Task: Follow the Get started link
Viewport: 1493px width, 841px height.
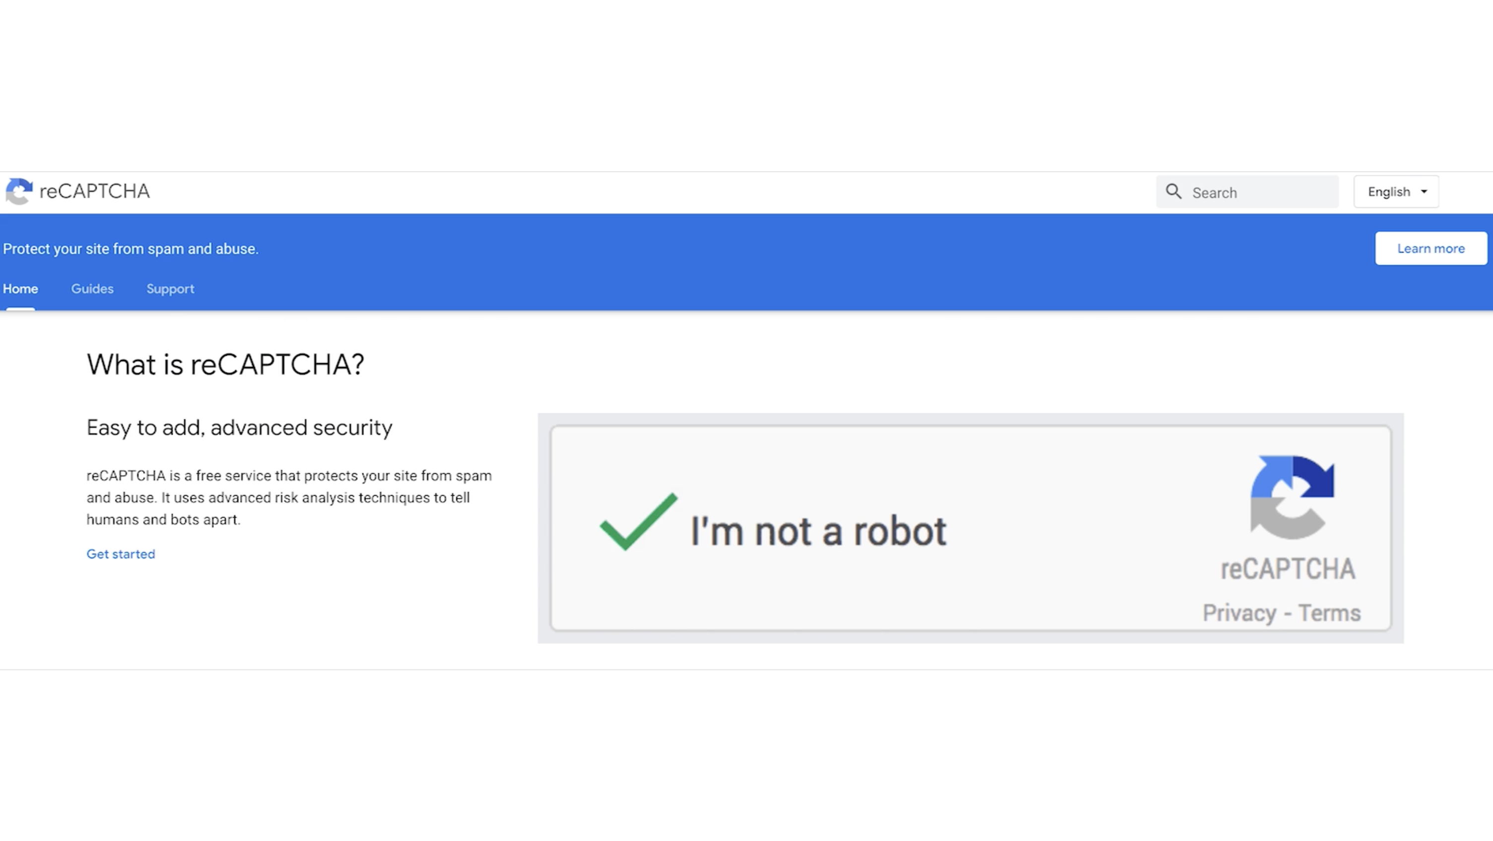Action: [121, 554]
